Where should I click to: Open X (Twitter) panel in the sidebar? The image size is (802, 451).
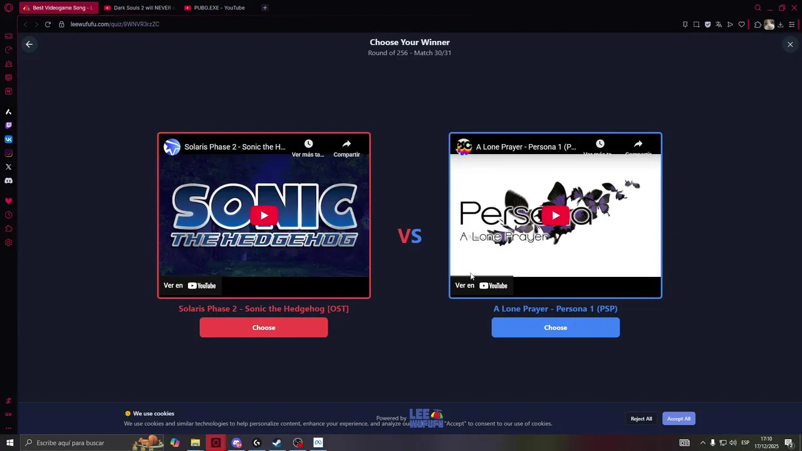9,167
